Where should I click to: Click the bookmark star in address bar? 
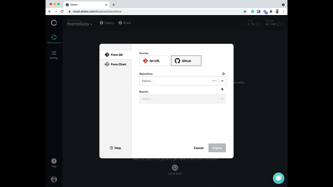pyautogui.click(x=245, y=11)
